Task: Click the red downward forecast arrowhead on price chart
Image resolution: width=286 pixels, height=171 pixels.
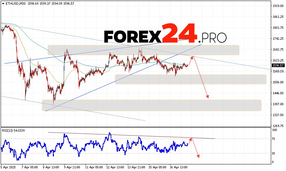Action: (208, 97)
